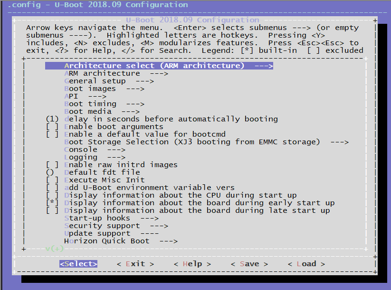The image size is (391, 290).
Task: Edit the Default fdt file value
Action: tap(93, 172)
